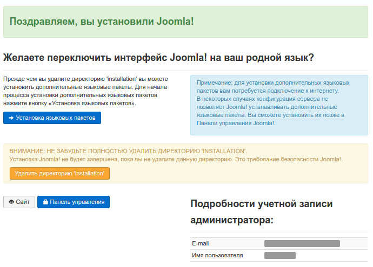Remove the 'installation' directory with orange button

tap(59, 174)
